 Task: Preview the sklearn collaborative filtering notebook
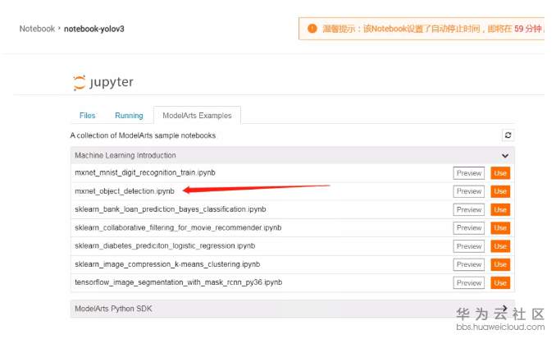tap(469, 228)
